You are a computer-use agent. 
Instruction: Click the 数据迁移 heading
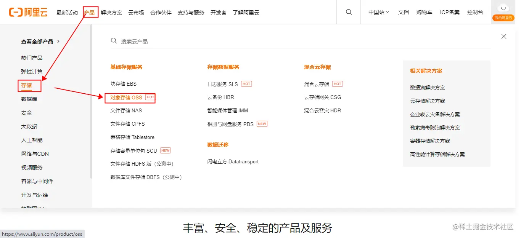click(x=218, y=145)
